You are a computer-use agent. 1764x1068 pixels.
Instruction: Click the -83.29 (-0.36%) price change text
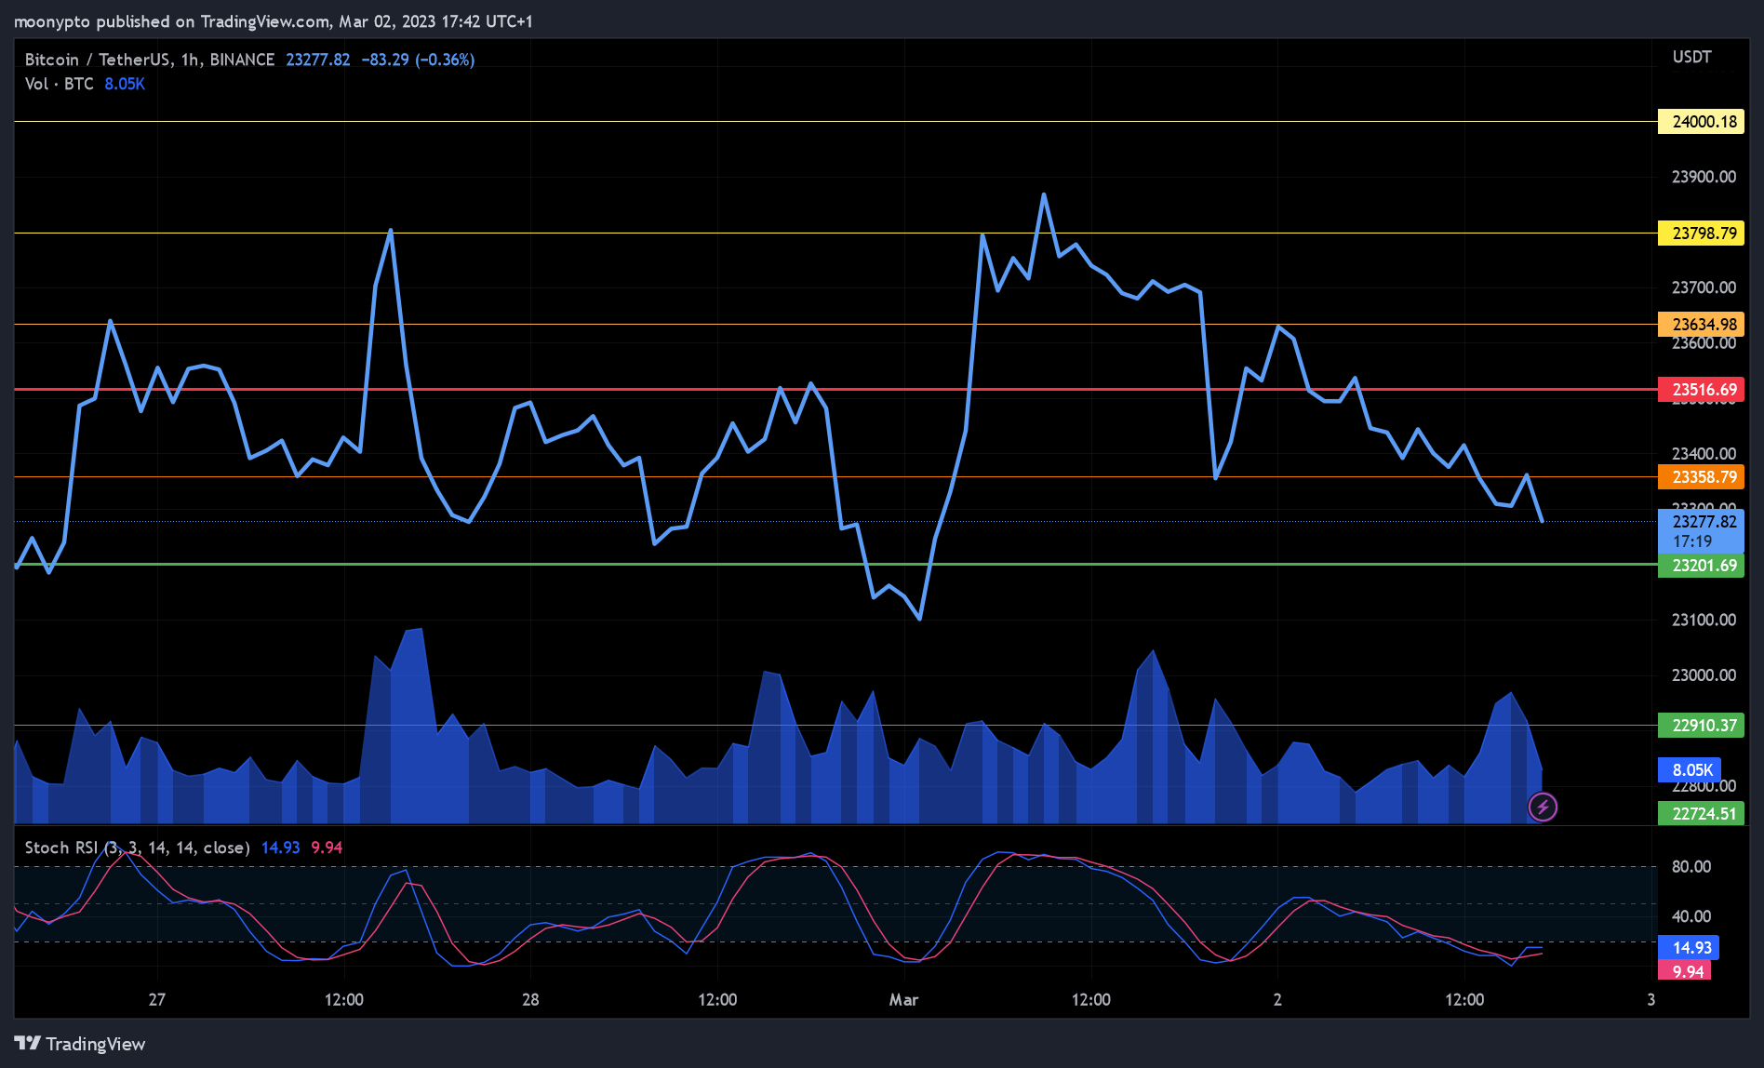pos(418,60)
